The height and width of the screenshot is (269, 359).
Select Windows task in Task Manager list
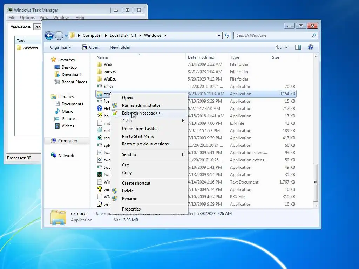[28, 48]
